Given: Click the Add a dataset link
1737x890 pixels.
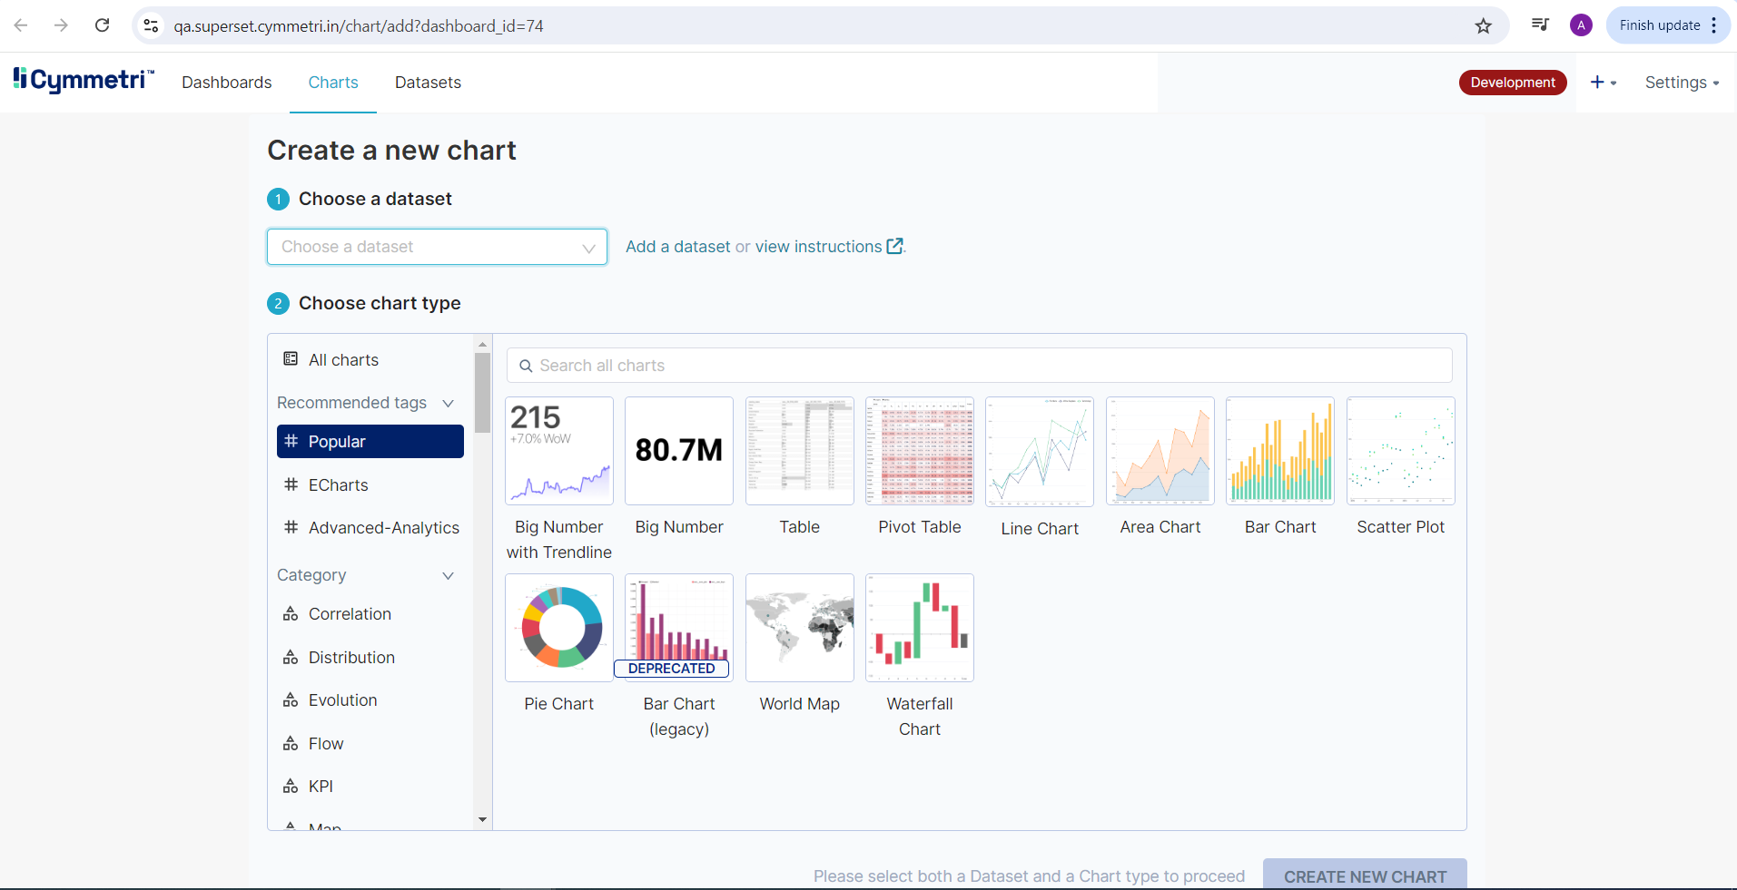Looking at the screenshot, I should pyautogui.click(x=677, y=247).
